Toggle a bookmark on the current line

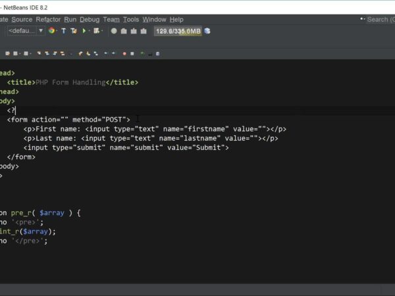[96, 53]
